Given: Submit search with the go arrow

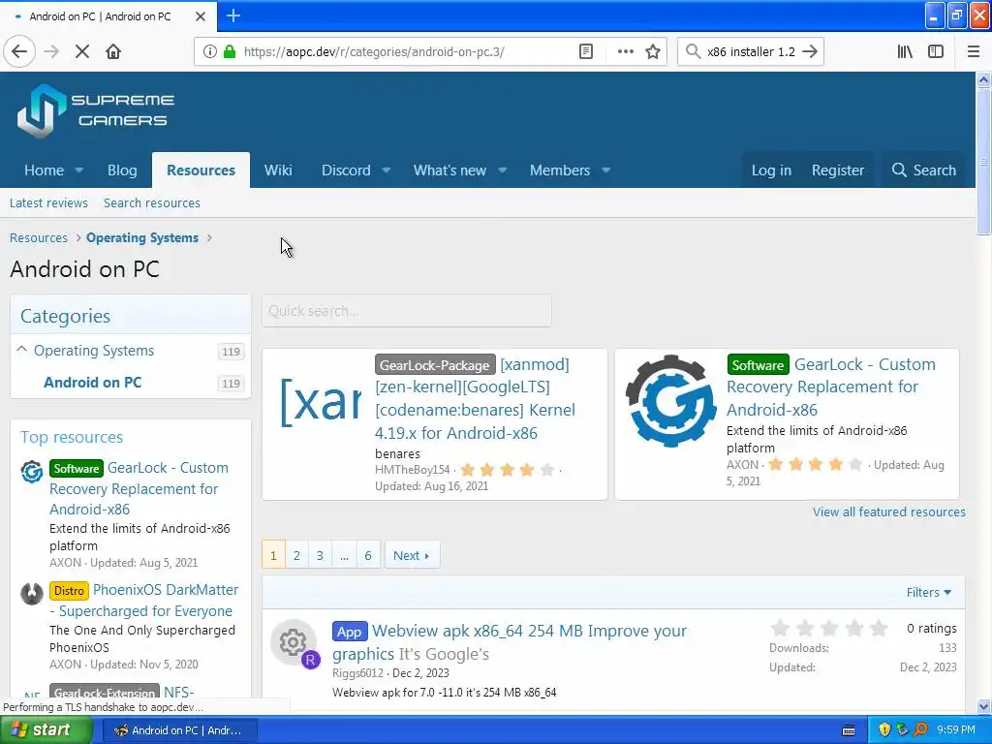Looking at the screenshot, I should point(810,52).
